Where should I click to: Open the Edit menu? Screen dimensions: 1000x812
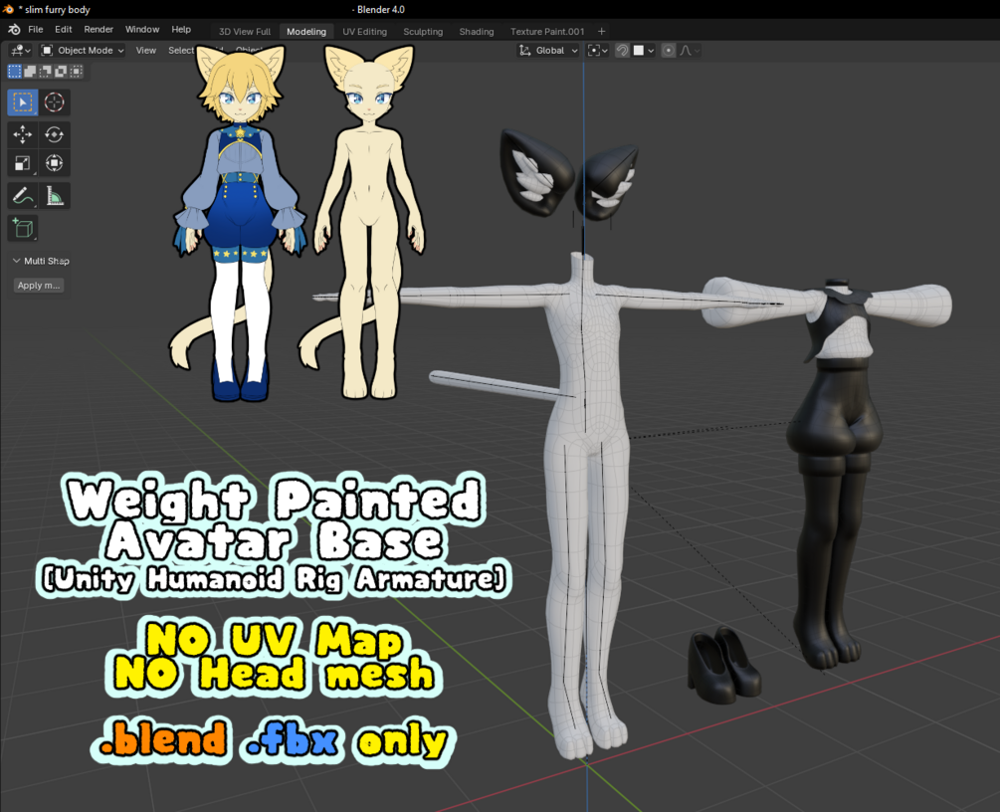pyautogui.click(x=63, y=29)
